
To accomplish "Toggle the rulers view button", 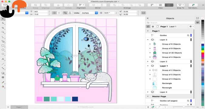I will click(x=152, y=5).
